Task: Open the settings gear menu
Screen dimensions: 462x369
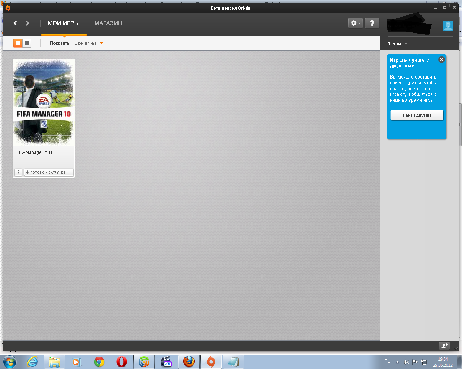Action: [x=355, y=23]
